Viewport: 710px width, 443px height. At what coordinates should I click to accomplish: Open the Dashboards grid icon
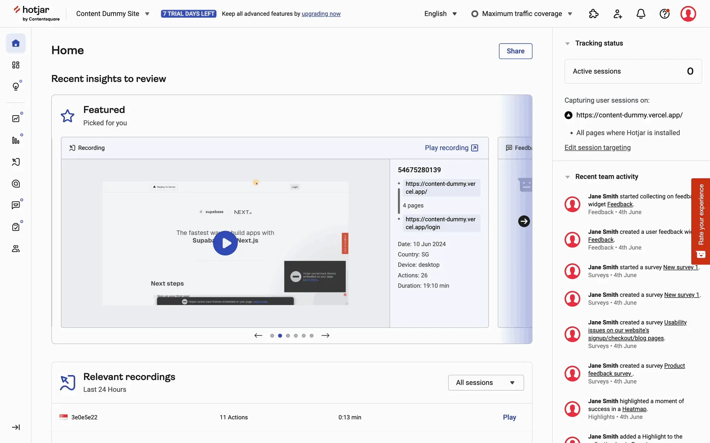coord(16,65)
